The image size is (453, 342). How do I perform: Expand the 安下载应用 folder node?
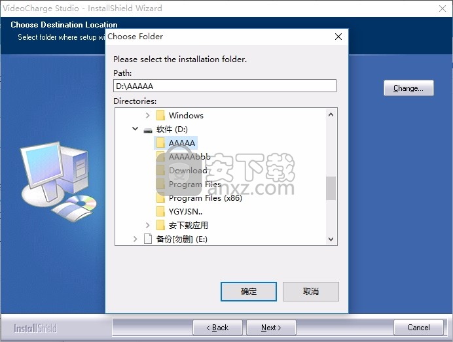(148, 225)
